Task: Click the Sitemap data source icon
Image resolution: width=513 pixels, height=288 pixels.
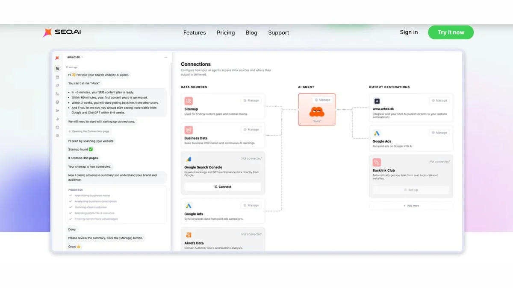Action: pyautogui.click(x=189, y=101)
